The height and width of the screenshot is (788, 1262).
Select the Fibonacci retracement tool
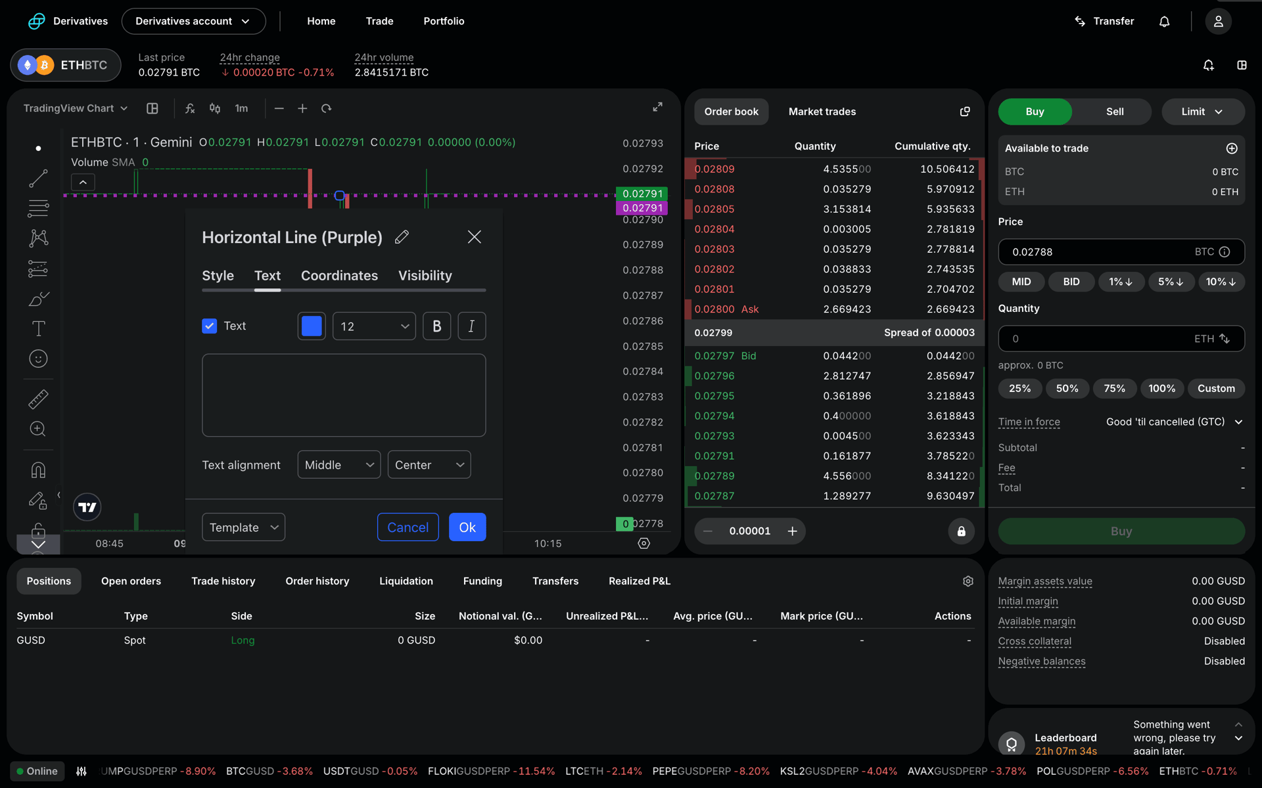pyautogui.click(x=38, y=209)
